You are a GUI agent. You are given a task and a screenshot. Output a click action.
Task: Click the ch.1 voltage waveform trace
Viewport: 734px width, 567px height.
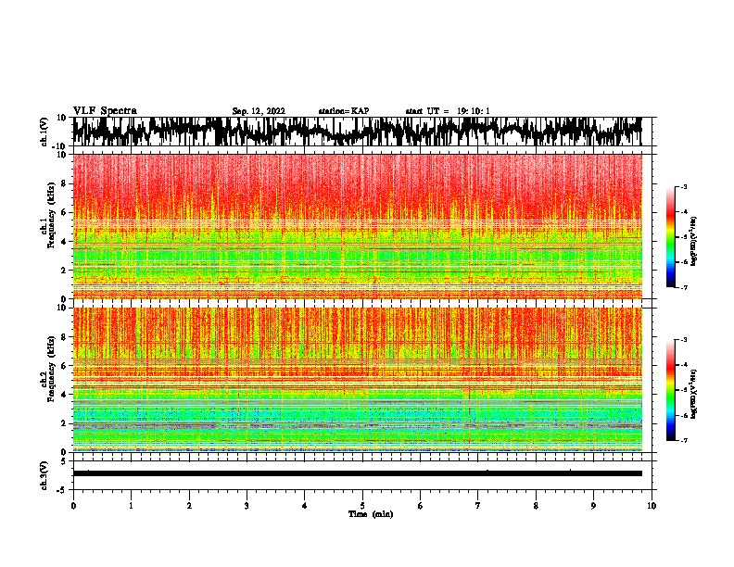tap(357, 132)
